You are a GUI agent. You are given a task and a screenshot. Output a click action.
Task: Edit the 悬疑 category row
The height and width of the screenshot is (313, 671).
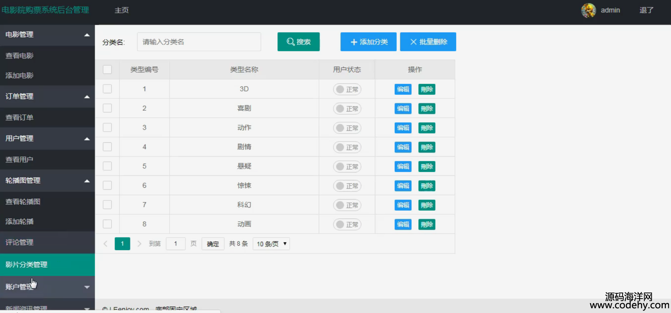403,167
